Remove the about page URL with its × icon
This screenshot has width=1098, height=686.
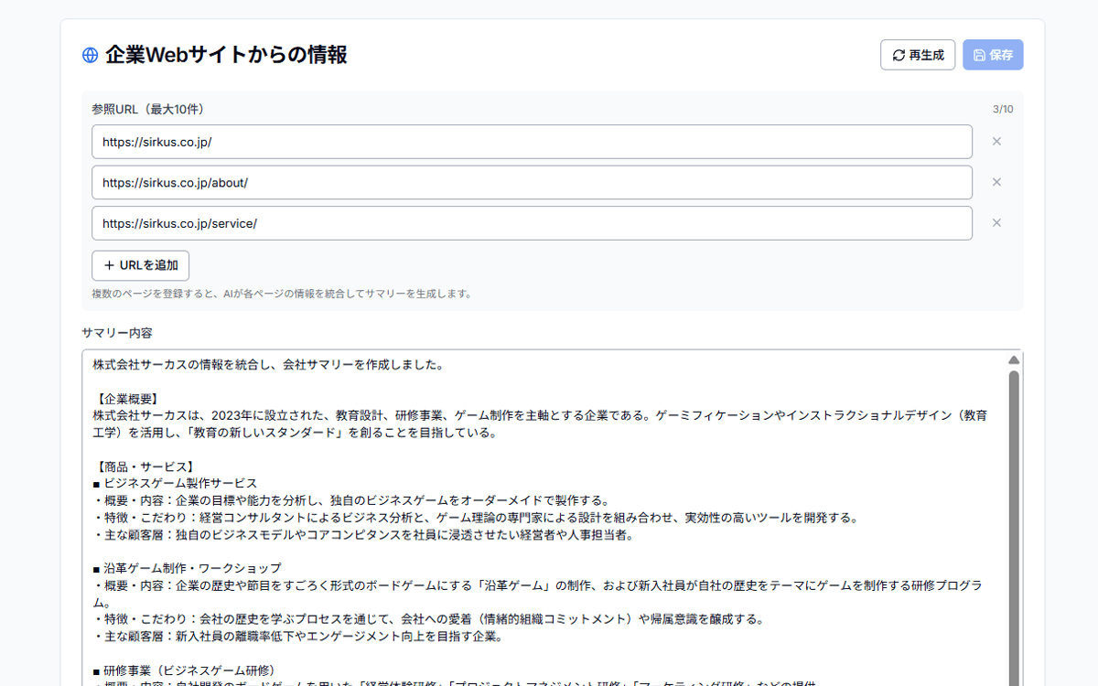click(996, 182)
